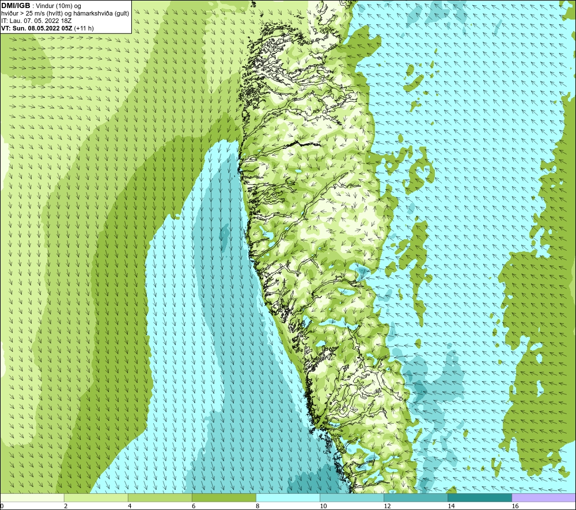Select the 4–6 m/s green swatch
576x510 pixels.
pos(160,497)
